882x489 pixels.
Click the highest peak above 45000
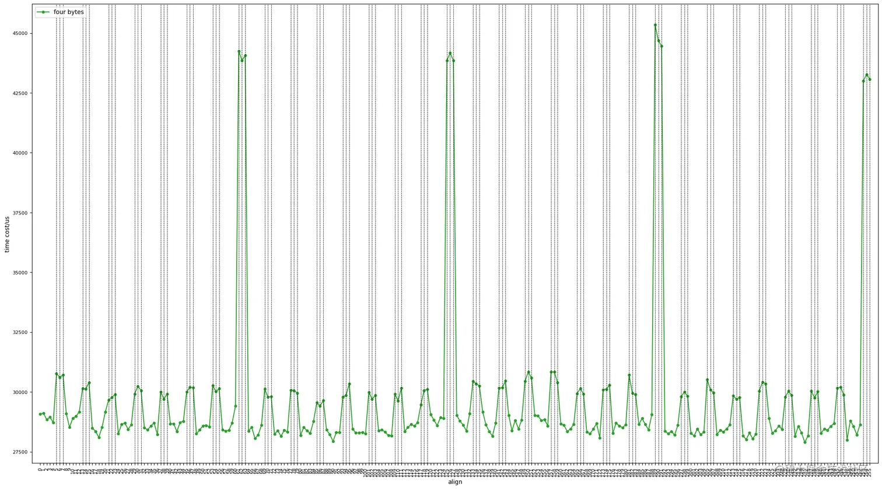click(656, 25)
